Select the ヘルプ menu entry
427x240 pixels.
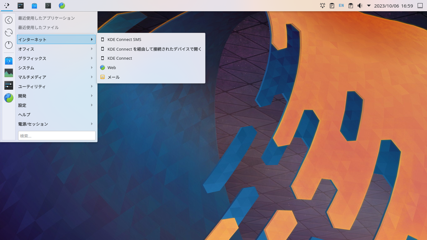click(x=56, y=114)
